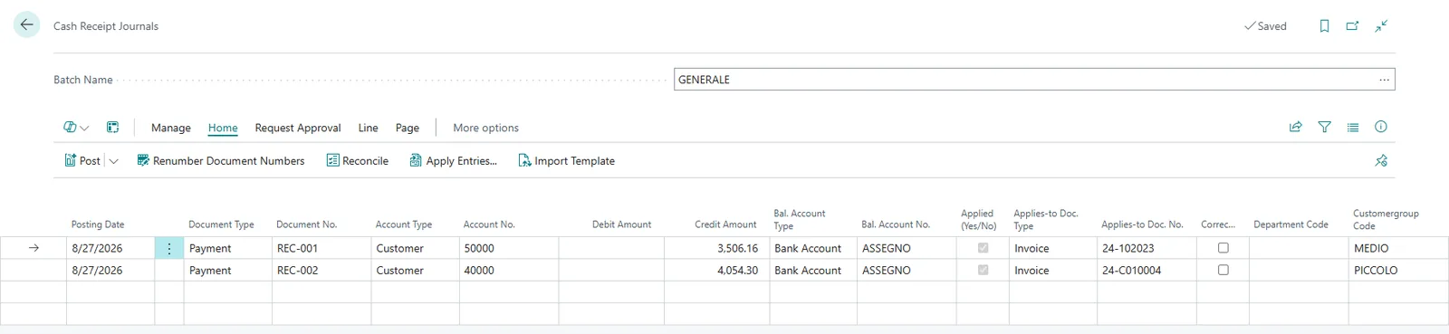Open the Line menu
Viewport: 1449px width, 334px height.
[x=368, y=128]
